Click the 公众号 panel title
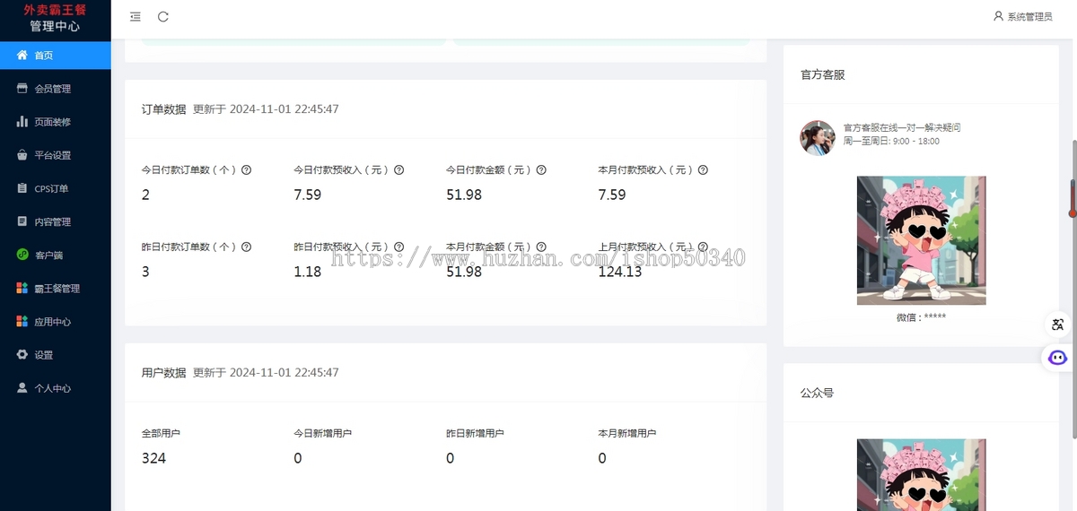The width and height of the screenshot is (1077, 511). [817, 393]
